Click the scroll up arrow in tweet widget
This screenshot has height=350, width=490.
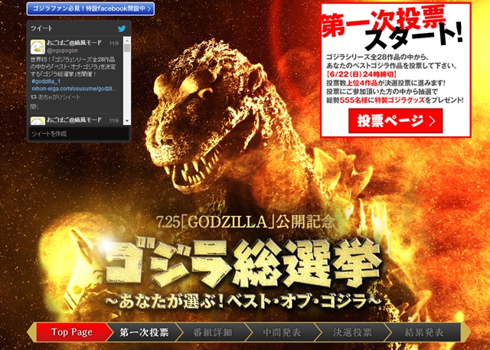127,41
